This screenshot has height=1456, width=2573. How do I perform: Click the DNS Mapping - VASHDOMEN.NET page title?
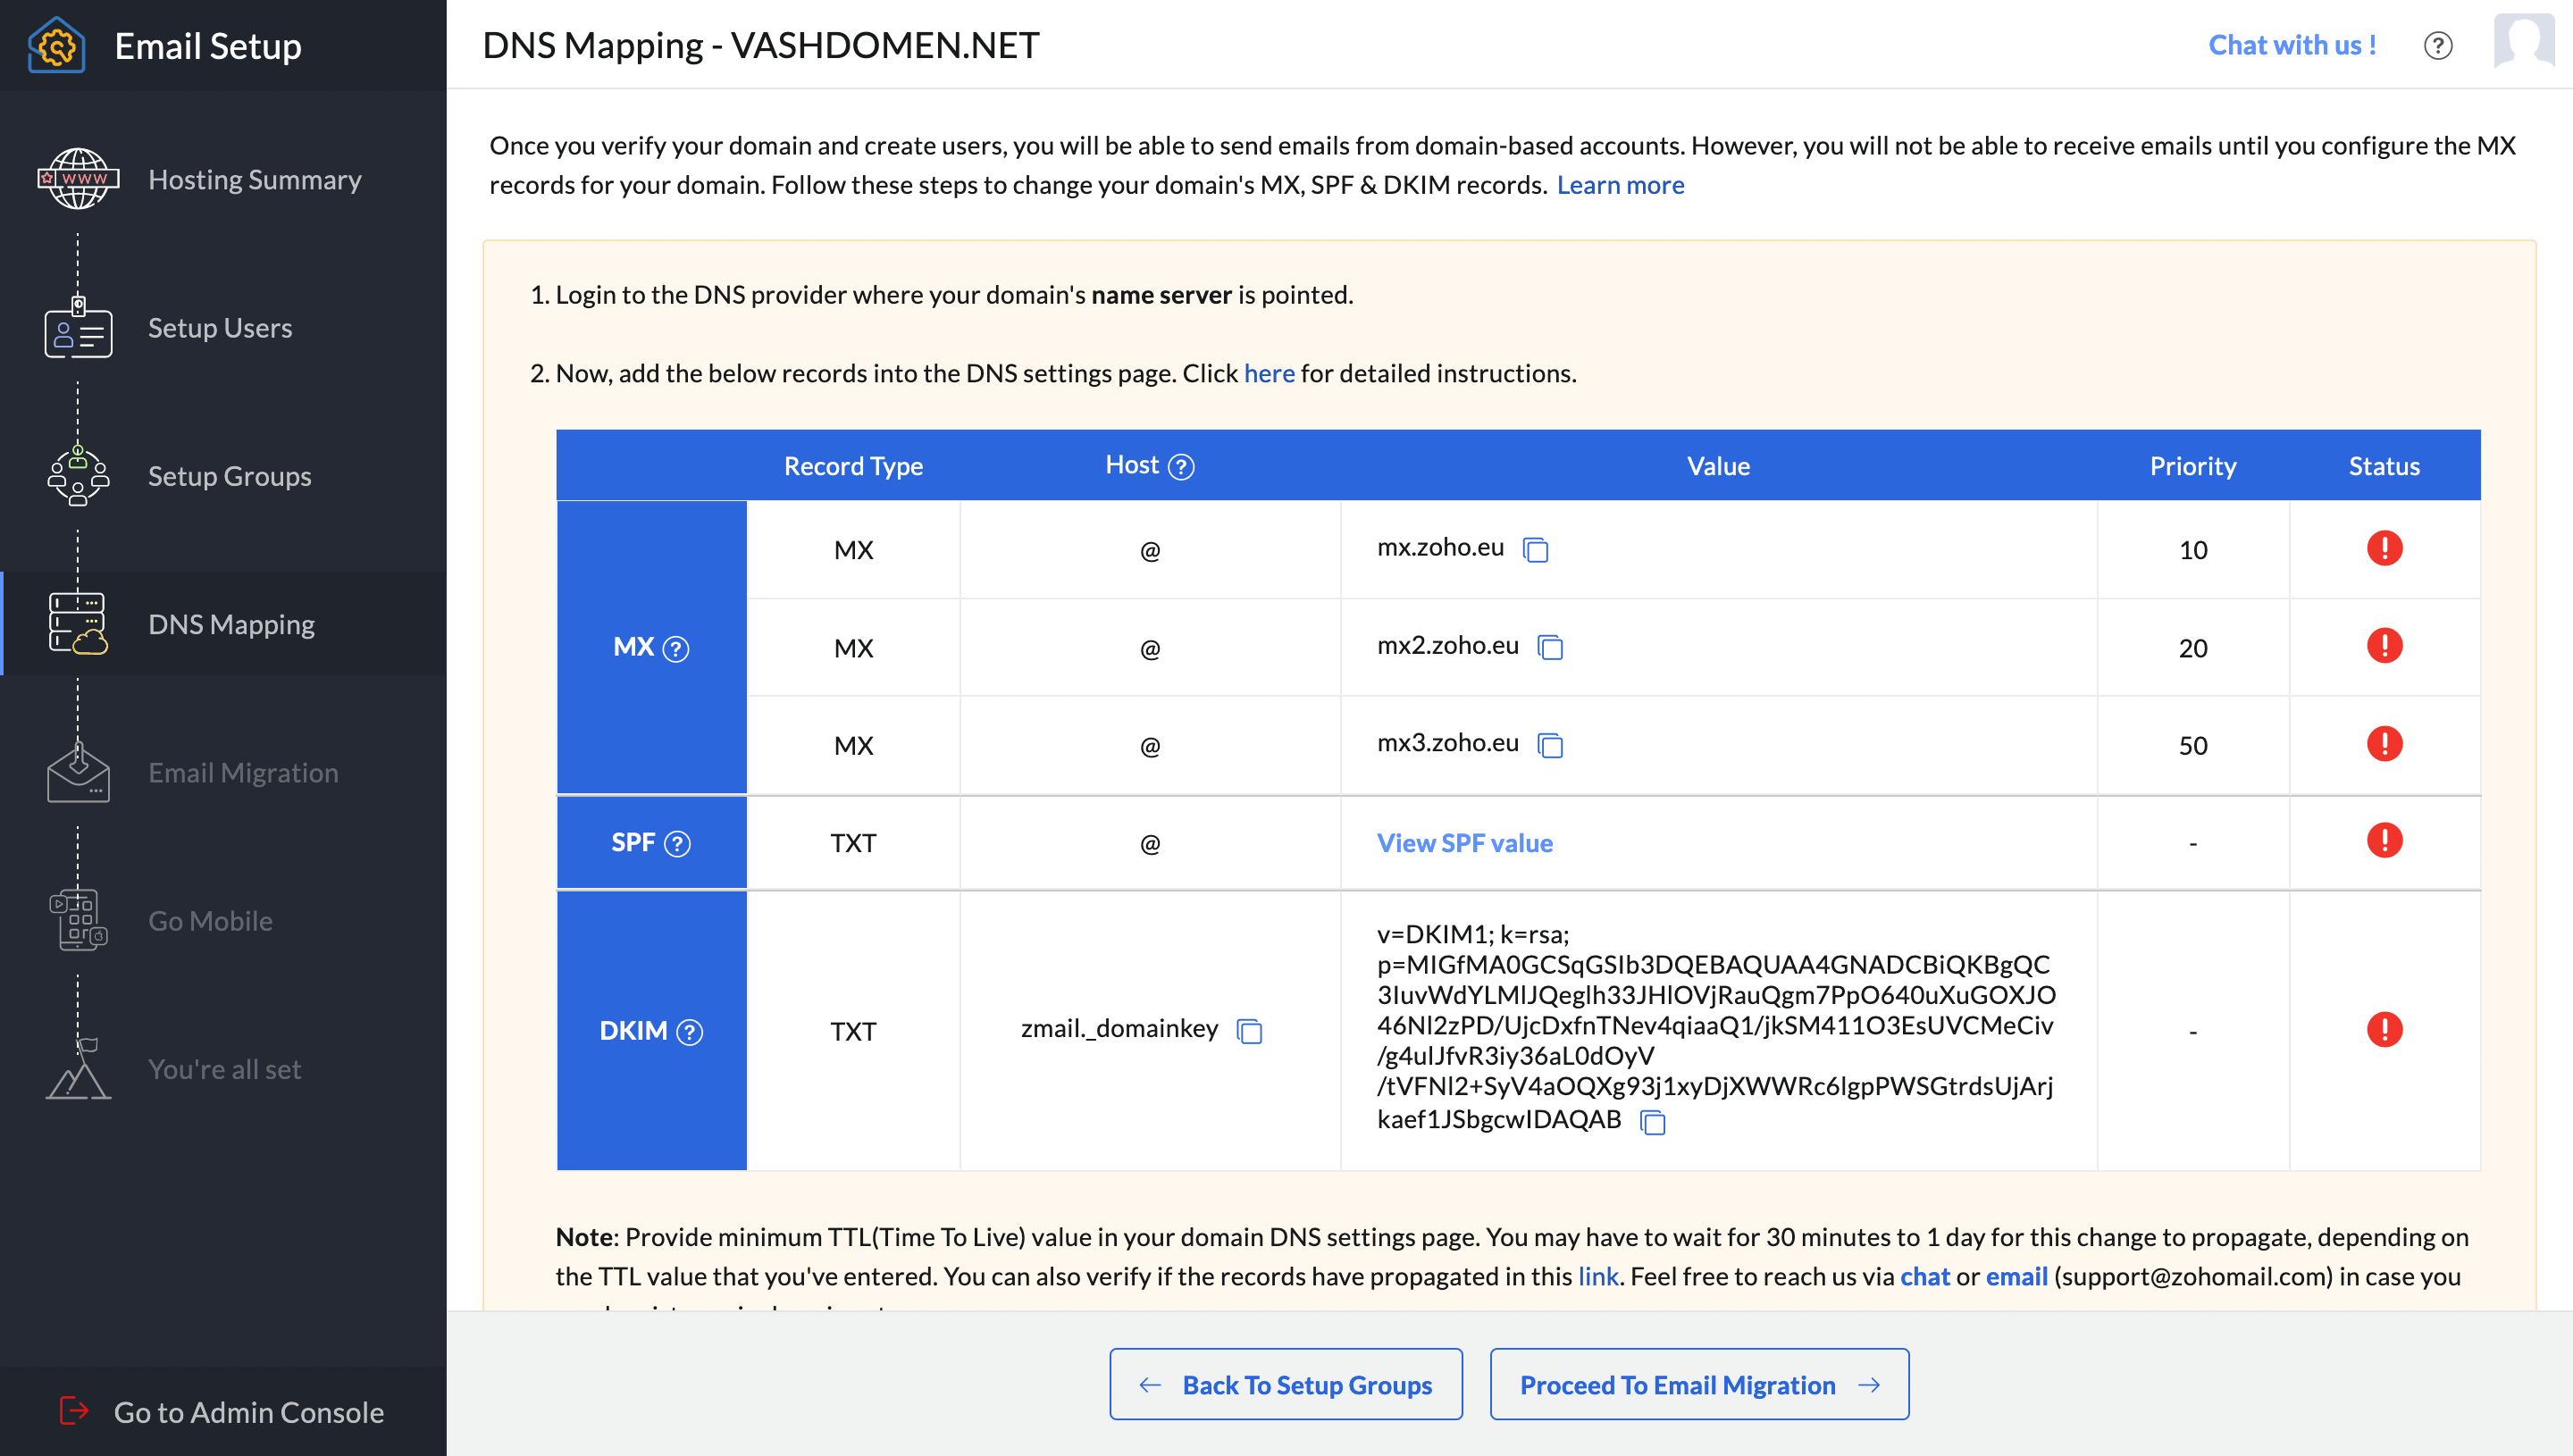[x=761, y=45]
